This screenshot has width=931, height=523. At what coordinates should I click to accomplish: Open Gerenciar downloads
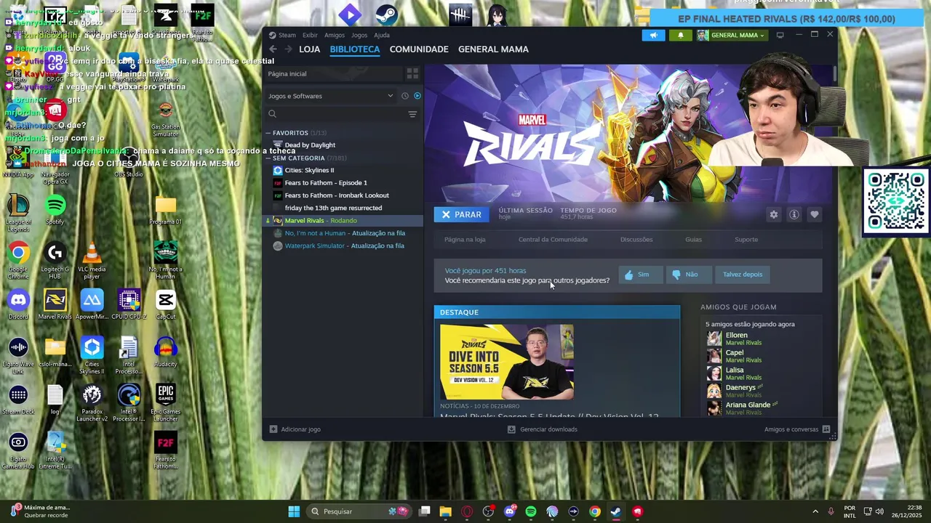[542, 429]
